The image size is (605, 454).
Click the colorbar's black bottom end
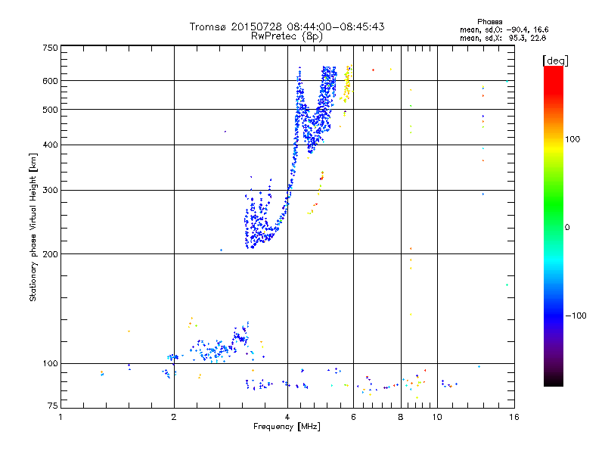(554, 382)
